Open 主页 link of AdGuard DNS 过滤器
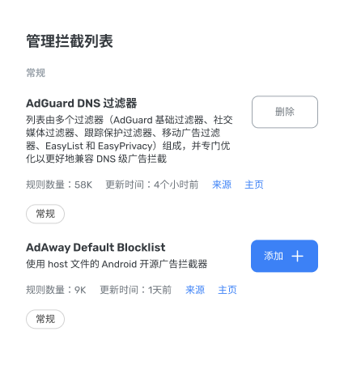The width and height of the screenshot is (344, 391). (x=254, y=185)
